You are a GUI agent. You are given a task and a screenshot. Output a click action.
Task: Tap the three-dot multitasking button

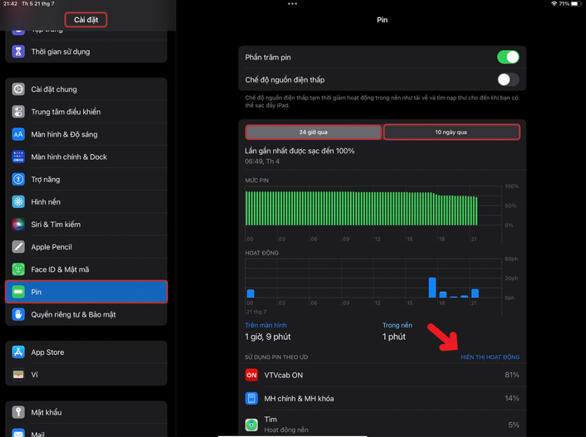tap(292, 4)
